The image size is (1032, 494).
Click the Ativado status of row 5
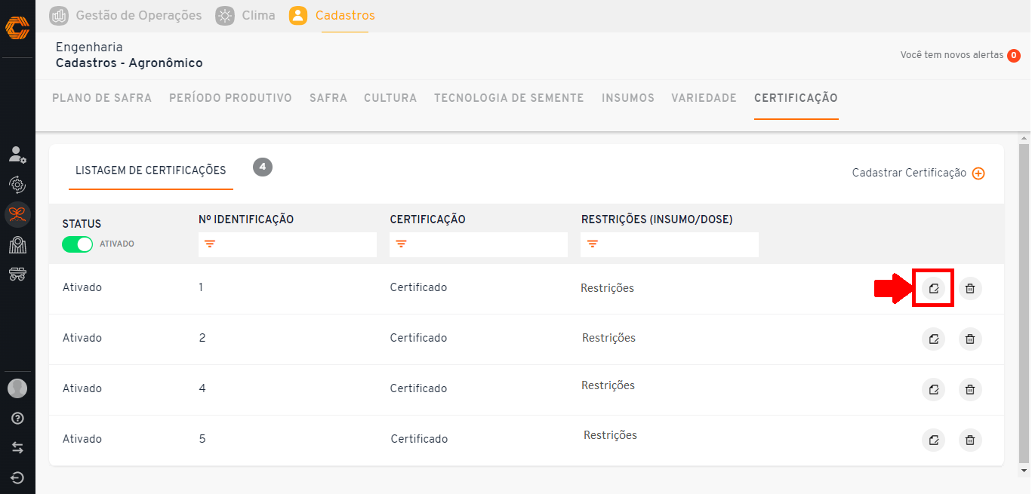point(82,439)
